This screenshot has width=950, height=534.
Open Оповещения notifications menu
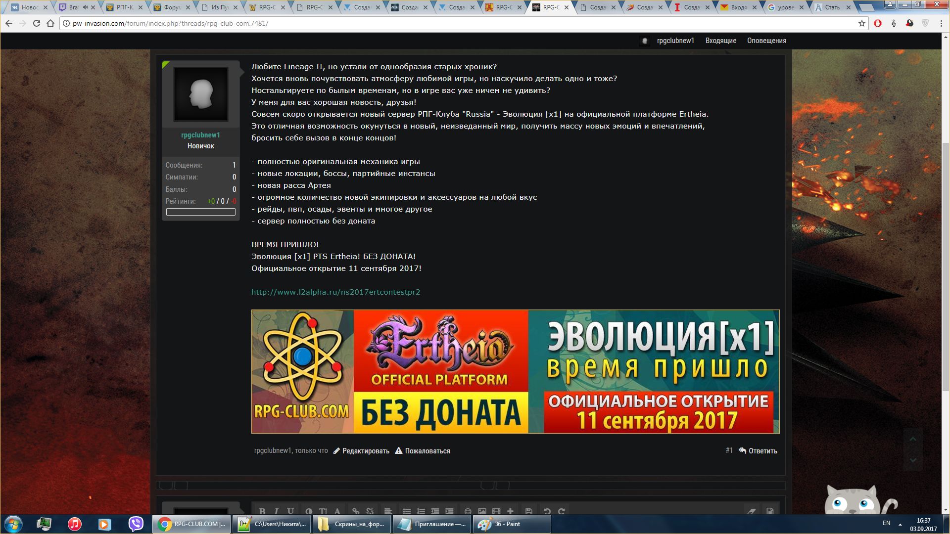point(766,41)
